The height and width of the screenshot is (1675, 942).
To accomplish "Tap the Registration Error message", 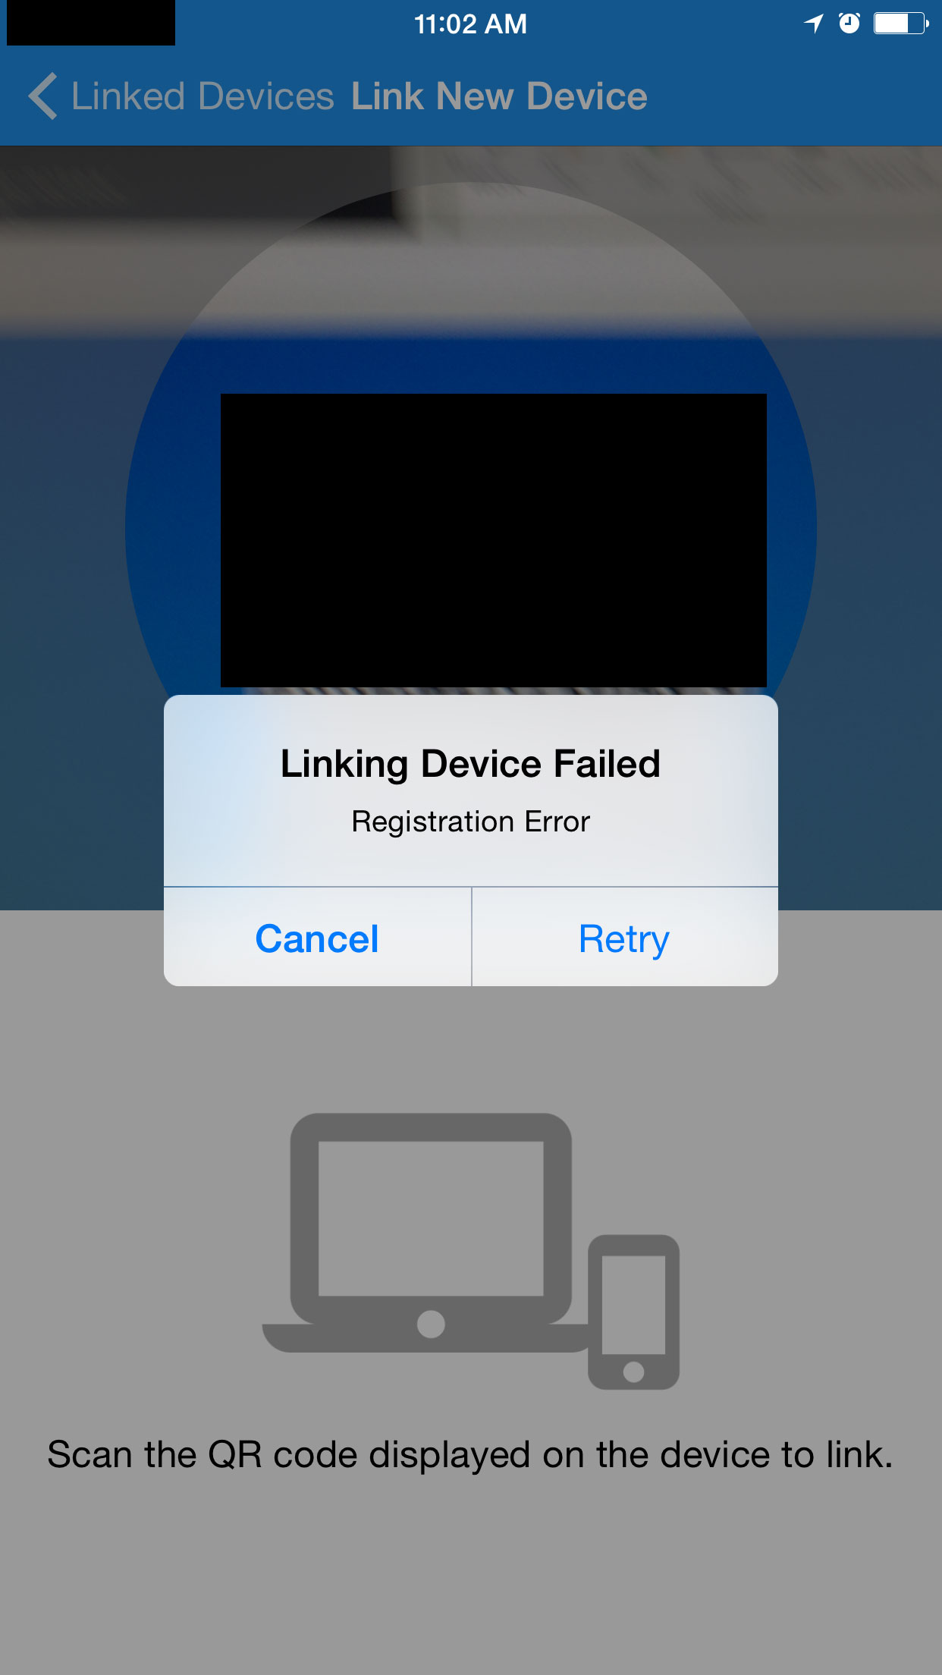I will (470, 822).
